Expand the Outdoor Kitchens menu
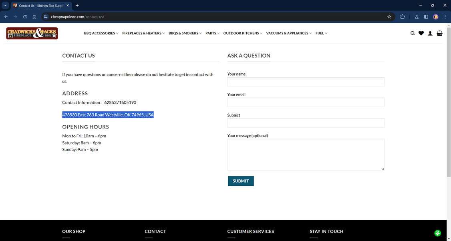This screenshot has height=241, width=451. pos(243,33)
